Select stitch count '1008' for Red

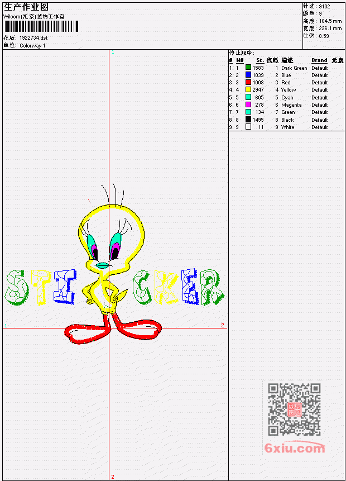click(258, 83)
